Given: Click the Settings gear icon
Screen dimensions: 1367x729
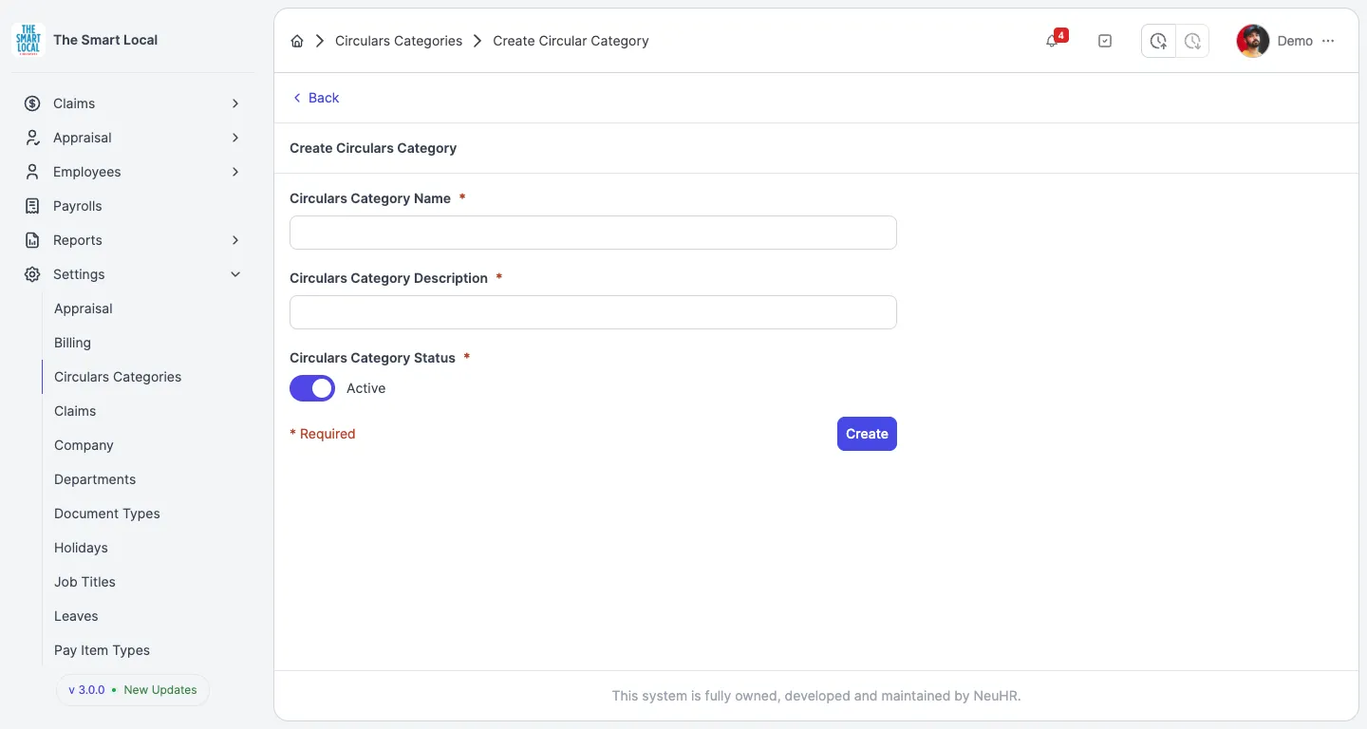Looking at the screenshot, I should pos(32,274).
